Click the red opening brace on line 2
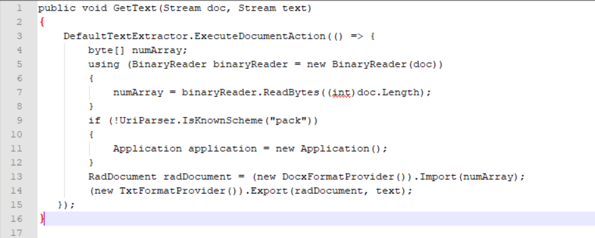Viewport: 595px width, 238px height. (41, 22)
